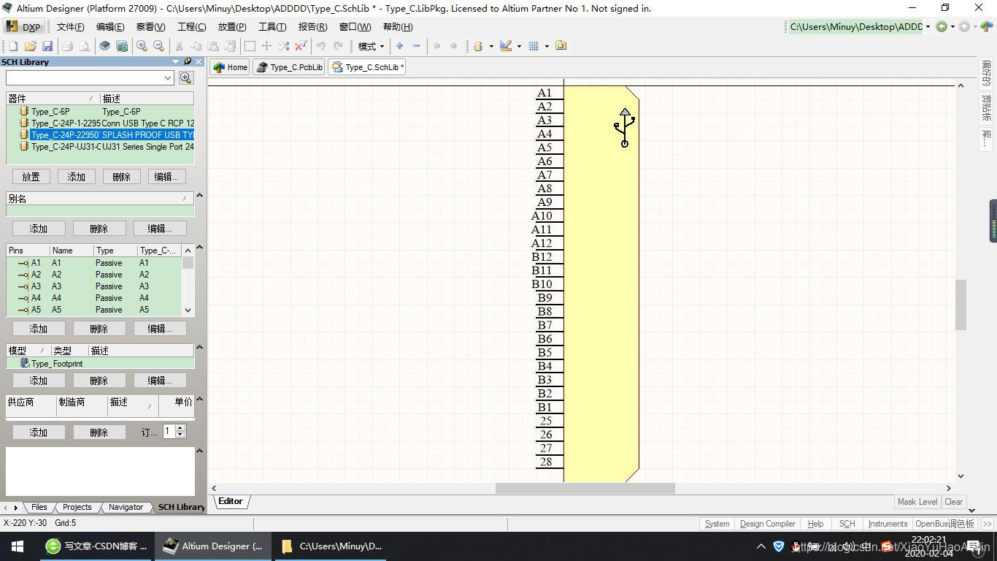Collapse the Pins section

[199, 248]
